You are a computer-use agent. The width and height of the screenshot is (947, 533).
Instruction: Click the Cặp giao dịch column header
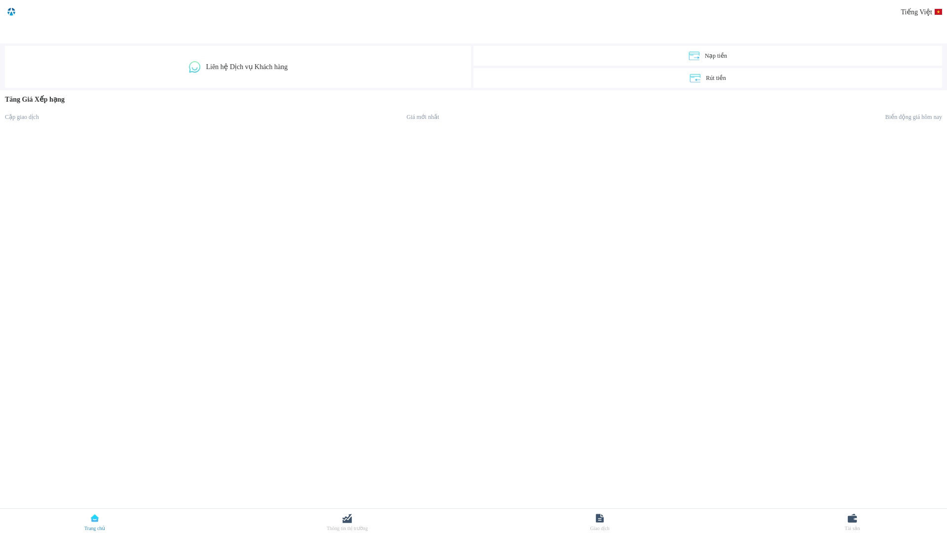(x=22, y=117)
